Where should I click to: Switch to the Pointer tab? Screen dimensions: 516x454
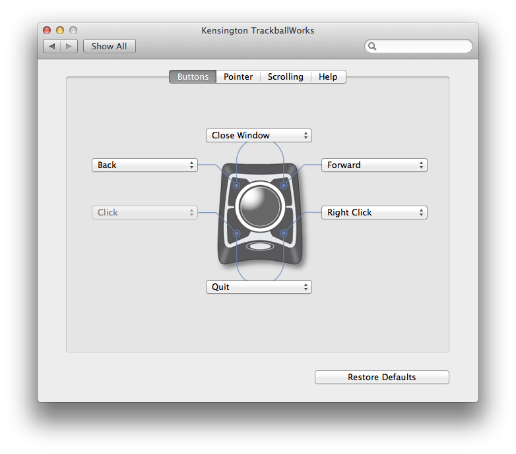pos(238,77)
